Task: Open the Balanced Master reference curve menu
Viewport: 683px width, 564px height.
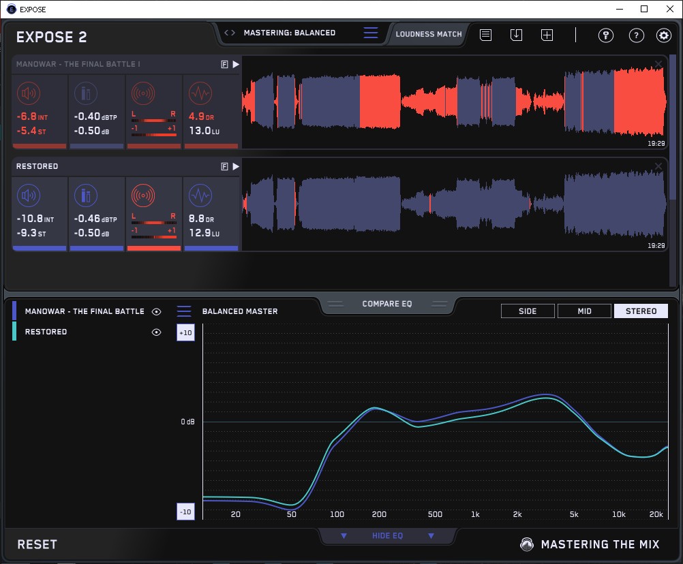Action: 184,311
